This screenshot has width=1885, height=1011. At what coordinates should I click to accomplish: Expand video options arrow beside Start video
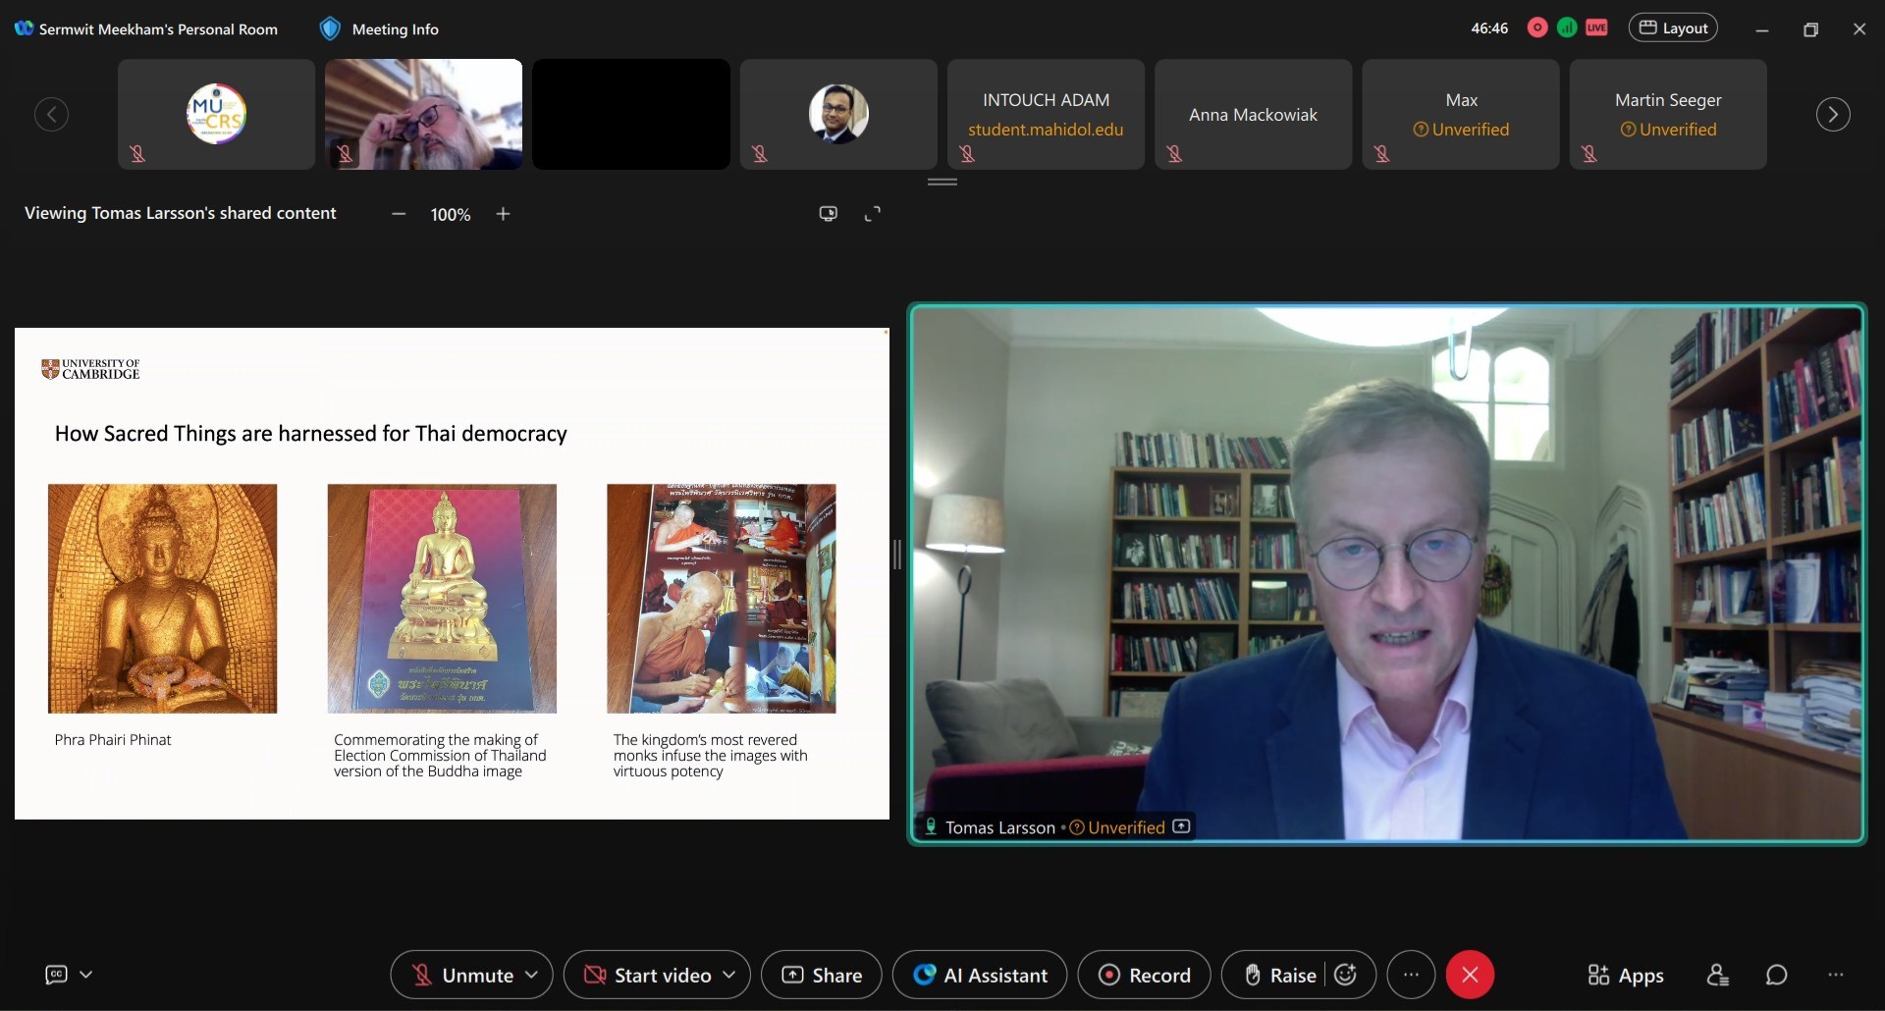click(x=729, y=975)
